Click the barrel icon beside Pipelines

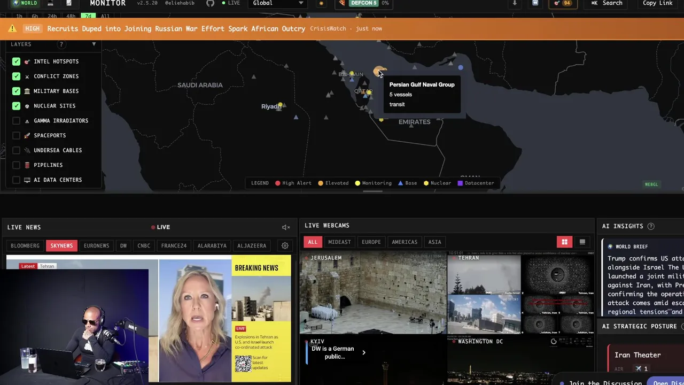27,165
